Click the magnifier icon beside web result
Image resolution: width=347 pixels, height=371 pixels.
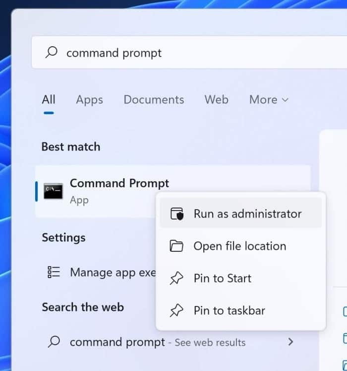[54, 342]
